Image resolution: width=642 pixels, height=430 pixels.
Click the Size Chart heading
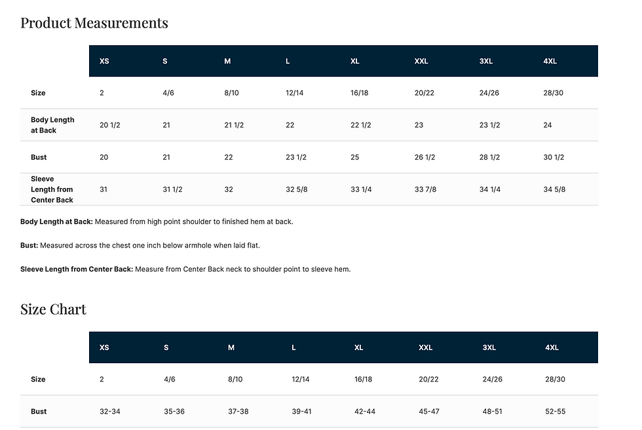click(x=53, y=309)
